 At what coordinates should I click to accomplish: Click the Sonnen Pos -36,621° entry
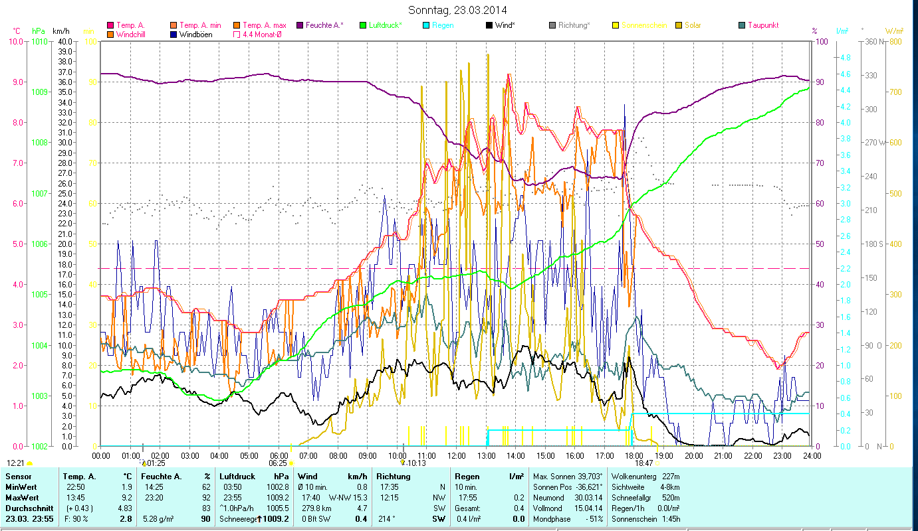tap(568, 487)
